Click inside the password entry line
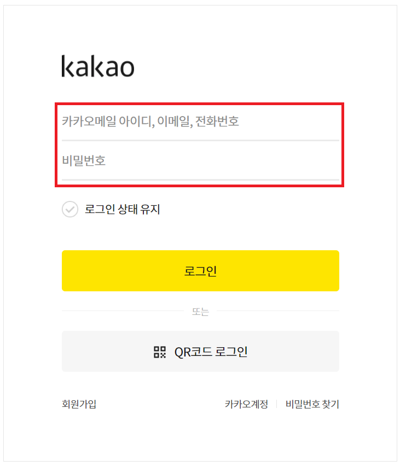Viewport: 400px width, 466px height. (x=200, y=160)
